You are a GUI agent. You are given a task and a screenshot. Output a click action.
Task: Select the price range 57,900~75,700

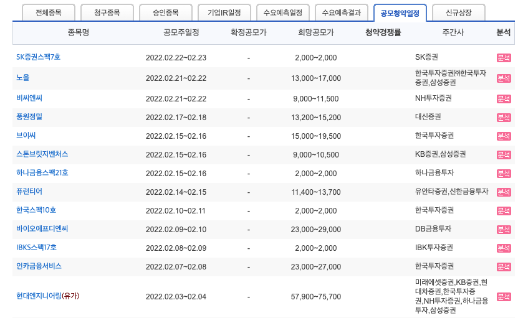tap(316, 297)
